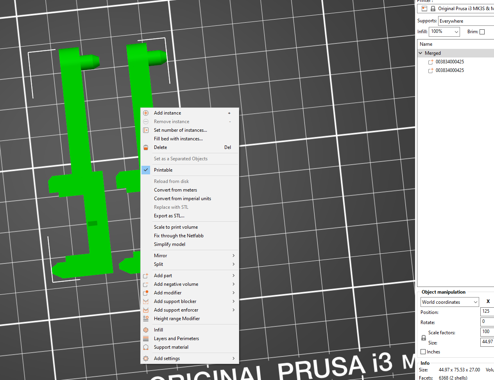Image resolution: width=494 pixels, height=380 pixels.
Task: Toggle the Inches checkbox
Action: pos(423,351)
